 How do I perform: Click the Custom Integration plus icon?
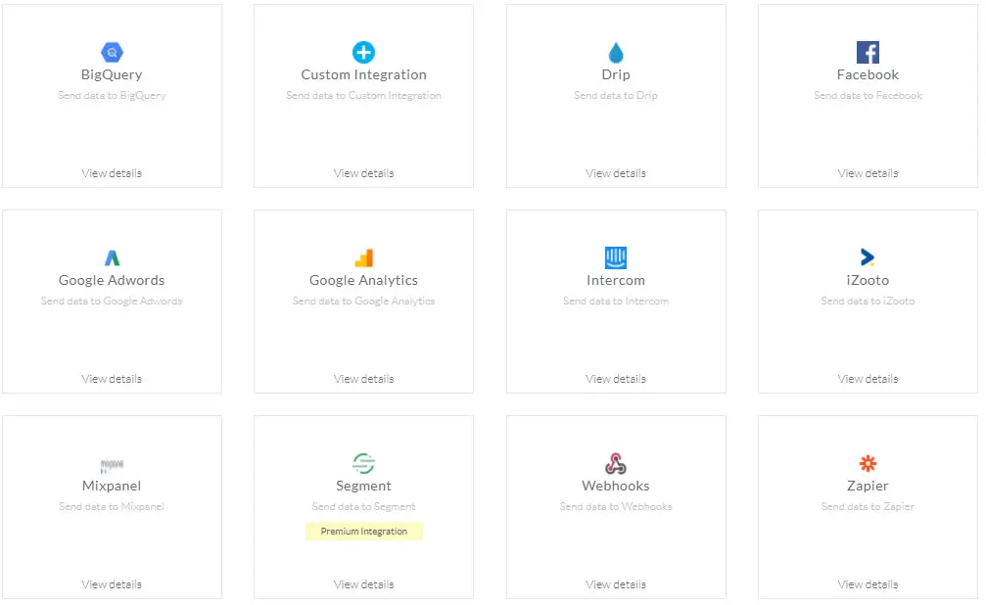tap(363, 52)
